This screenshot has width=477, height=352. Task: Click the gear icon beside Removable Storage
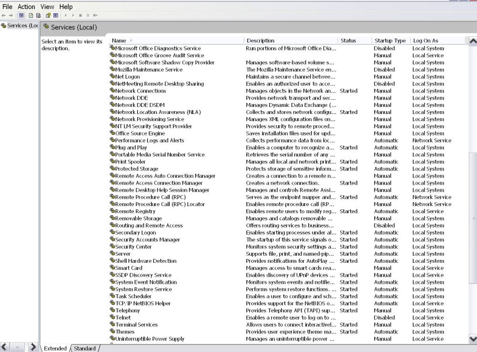click(112, 218)
